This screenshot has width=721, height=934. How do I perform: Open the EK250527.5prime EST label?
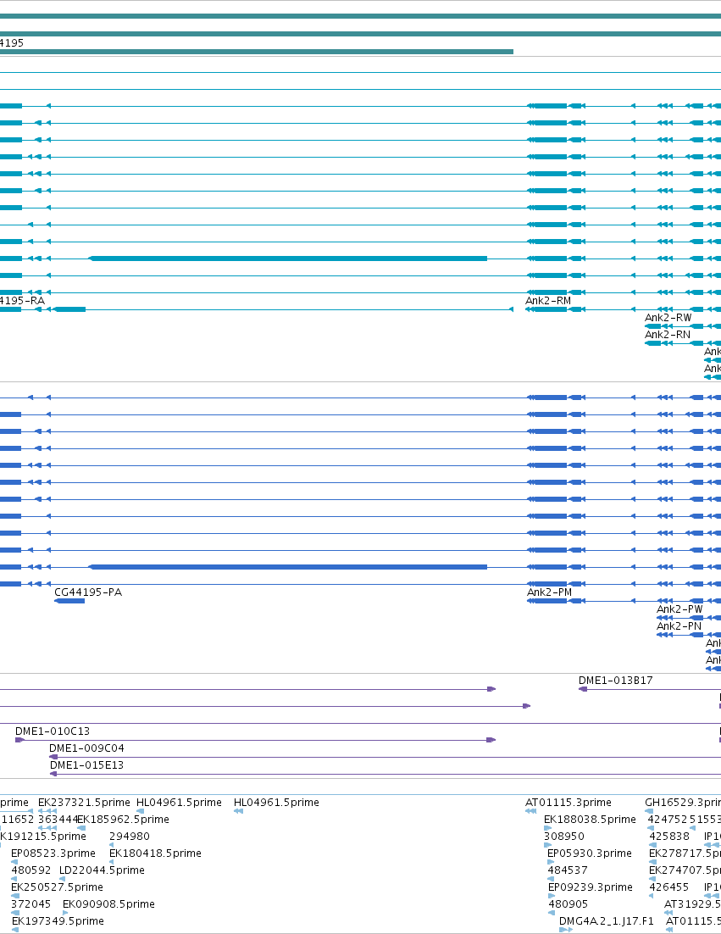pyautogui.click(x=57, y=887)
